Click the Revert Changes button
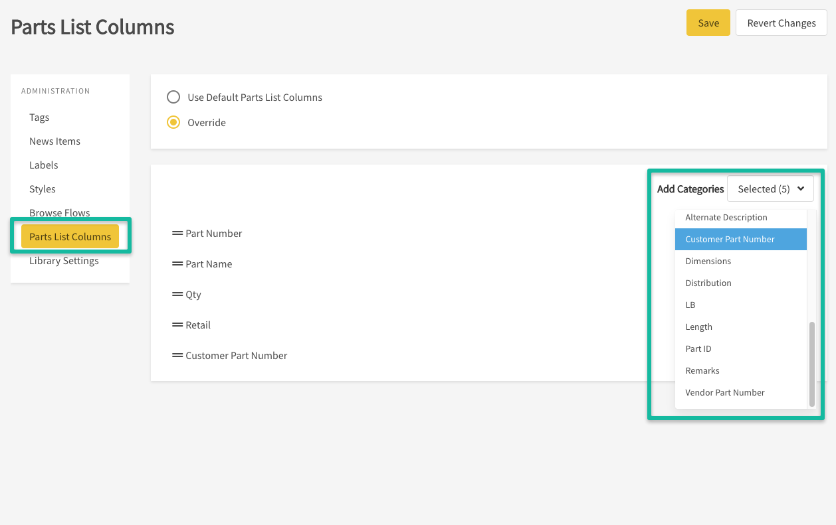The width and height of the screenshot is (836, 525). (x=781, y=23)
